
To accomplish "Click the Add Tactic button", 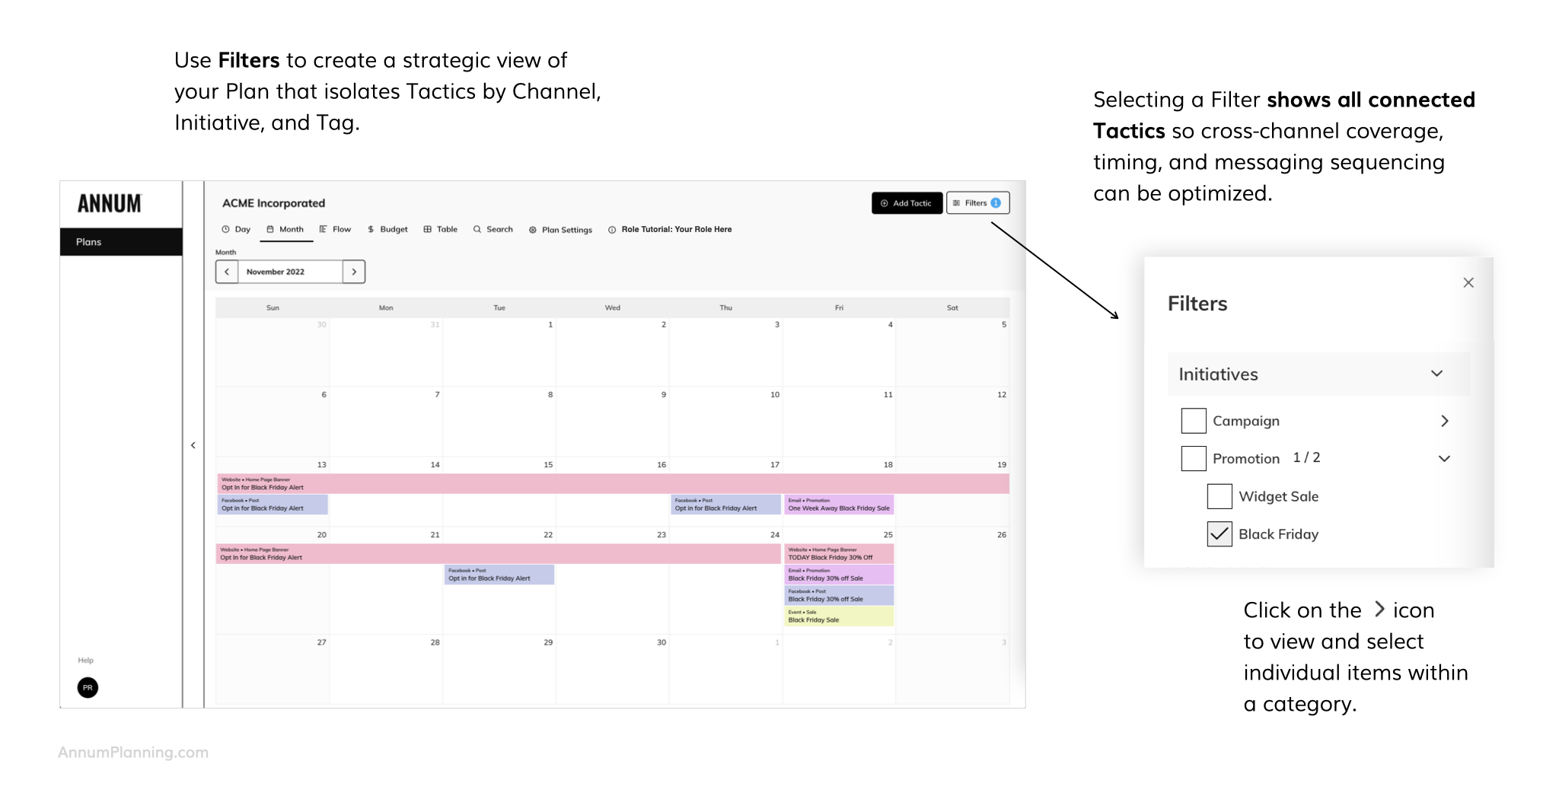I will click(x=906, y=203).
